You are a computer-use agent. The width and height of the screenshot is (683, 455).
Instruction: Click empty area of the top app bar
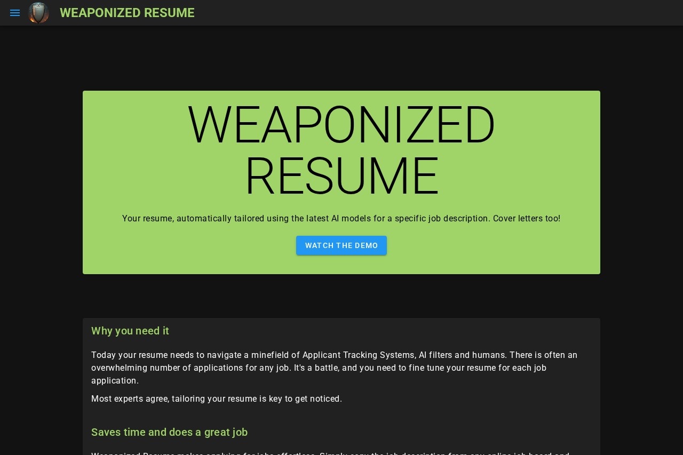coord(427,13)
